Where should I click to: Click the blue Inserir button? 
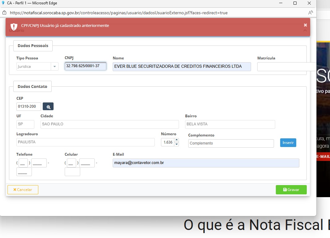[288, 143]
